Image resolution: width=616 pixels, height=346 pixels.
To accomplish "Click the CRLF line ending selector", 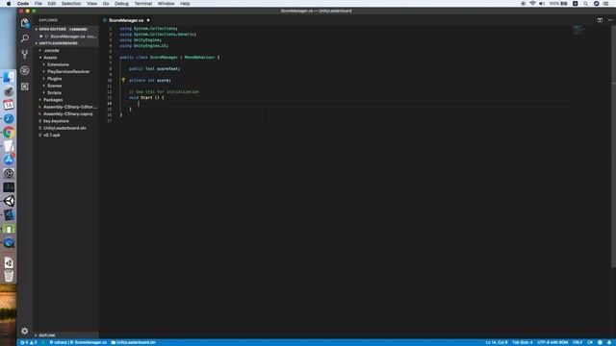I will click(x=577, y=342).
